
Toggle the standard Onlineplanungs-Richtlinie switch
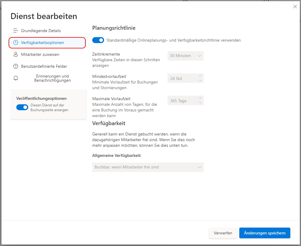click(98, 40)
